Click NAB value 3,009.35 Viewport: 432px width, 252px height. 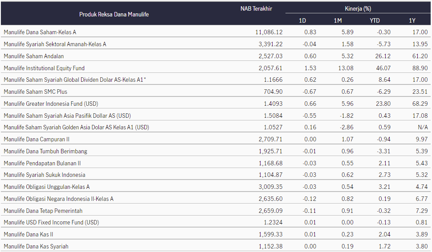270,187
